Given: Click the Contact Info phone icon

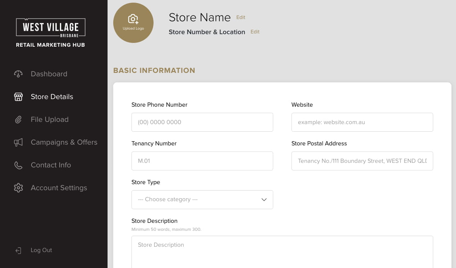Looking at the screenshot, I should 18,165.
